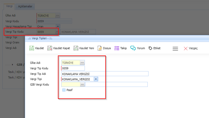Click the Kaydet Kapat button label
209x118 pixels.
[x=62, y=48]
